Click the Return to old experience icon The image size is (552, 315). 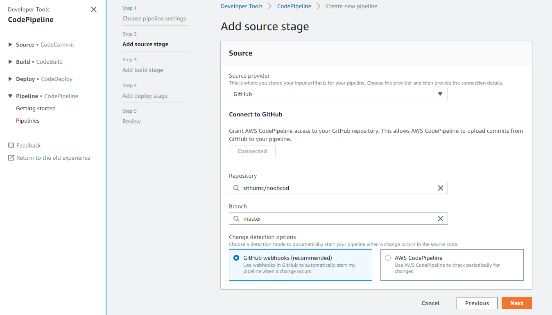(11, 158)
